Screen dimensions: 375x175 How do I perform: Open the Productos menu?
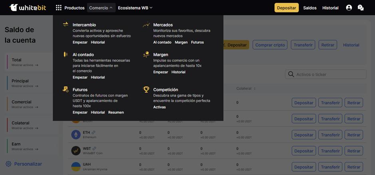click(x=74, y=8)
